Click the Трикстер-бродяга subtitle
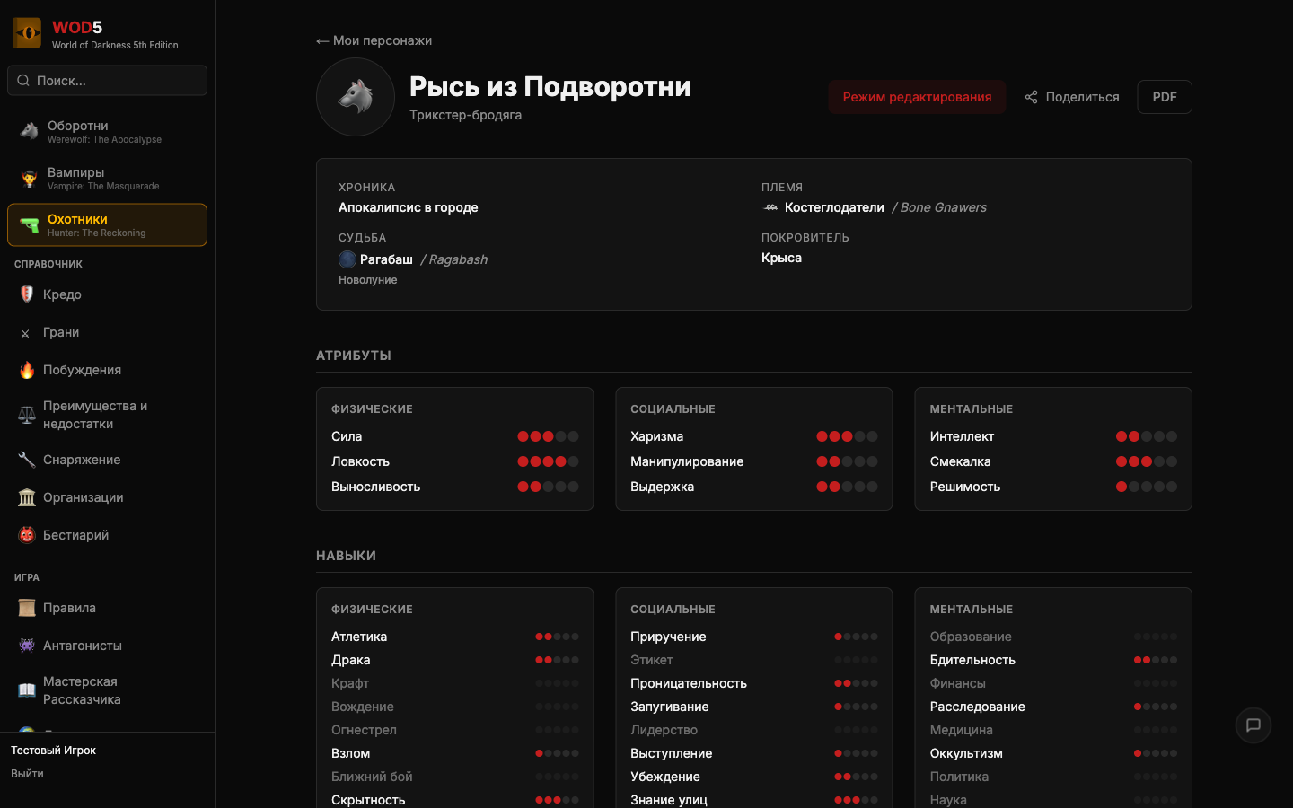 pos(465,115)
